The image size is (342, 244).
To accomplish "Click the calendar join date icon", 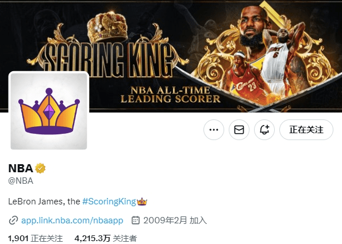I will pyautogui.click(x=136, y=220).
